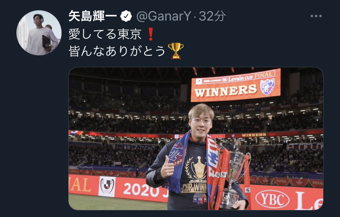Open the tweet via the 32分 timestamp
Screen dimensions: 340x217
click(x=212, y=16)
